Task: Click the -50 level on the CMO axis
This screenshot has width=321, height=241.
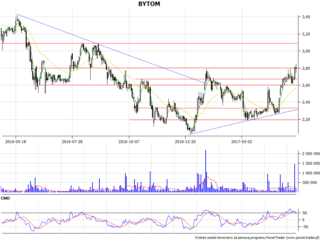Action: click(304, 227)
